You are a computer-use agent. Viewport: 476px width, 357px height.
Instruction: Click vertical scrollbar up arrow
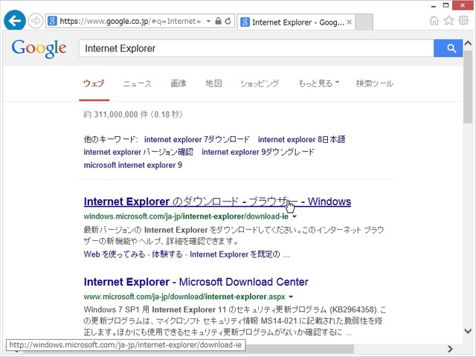pos(468,43)
